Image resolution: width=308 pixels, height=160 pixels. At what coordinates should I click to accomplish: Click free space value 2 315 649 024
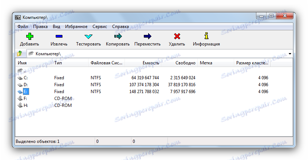pyautogui.click(x=183, y=78)
